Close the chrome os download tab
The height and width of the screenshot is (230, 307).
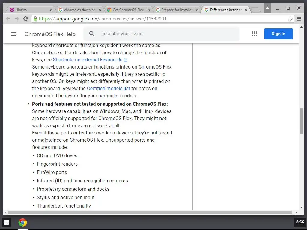(x=100, y=10)
